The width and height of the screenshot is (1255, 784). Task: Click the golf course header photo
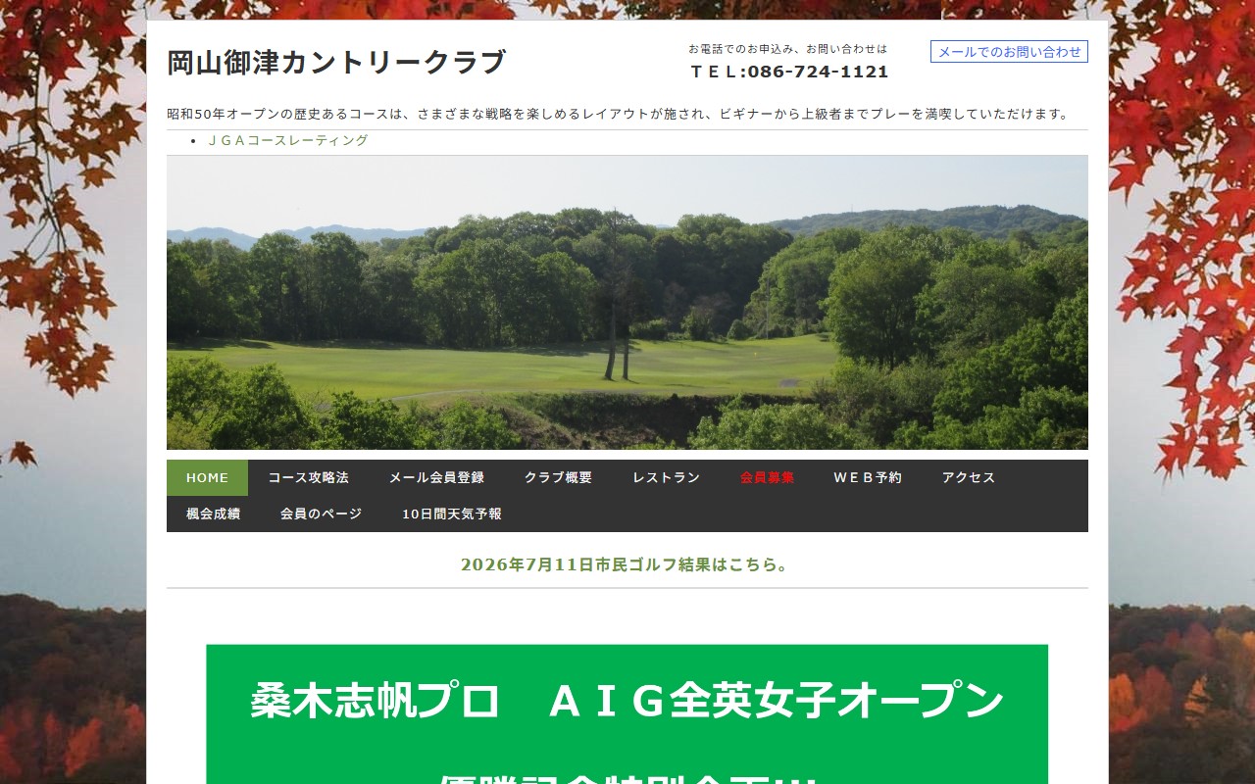point(627,303)
